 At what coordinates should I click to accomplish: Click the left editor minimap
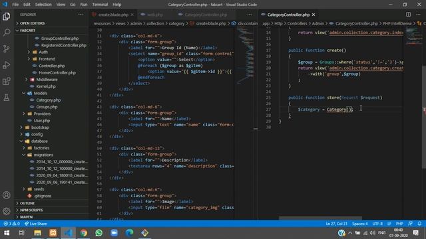coord(246,56)
